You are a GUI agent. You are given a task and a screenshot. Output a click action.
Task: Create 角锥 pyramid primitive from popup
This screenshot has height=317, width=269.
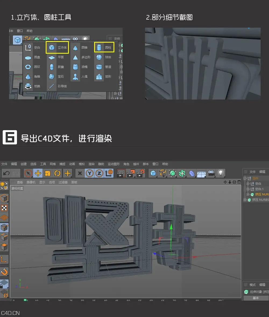tap(32, 76)
